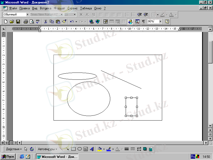The image size is (213, 160).
Task: Click the Free Rotate tool
Action: [32, 149]
